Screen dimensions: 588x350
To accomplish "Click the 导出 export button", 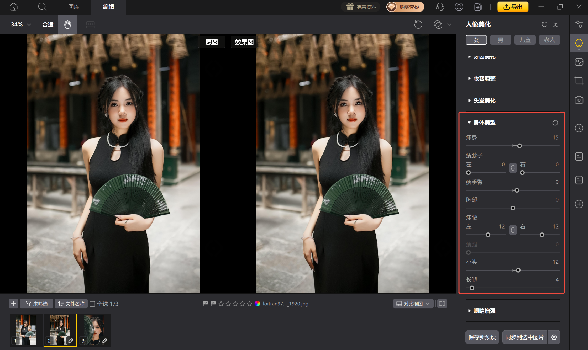I will pyautogui.click(x=513, y=7).
